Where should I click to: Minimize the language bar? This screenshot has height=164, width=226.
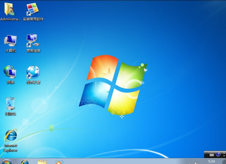pyautogui.click(x=224, y=153)
